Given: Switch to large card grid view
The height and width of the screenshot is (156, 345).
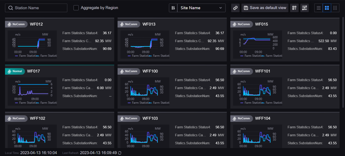Looking at the screenshot, I should (x=327, y=8).
